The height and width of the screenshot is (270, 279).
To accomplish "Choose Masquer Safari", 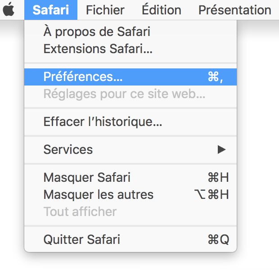I will tap(87, 177).
